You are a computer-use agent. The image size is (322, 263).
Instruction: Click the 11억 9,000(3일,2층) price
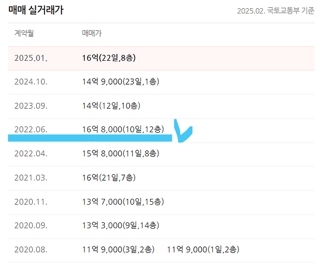coord(118,250)
